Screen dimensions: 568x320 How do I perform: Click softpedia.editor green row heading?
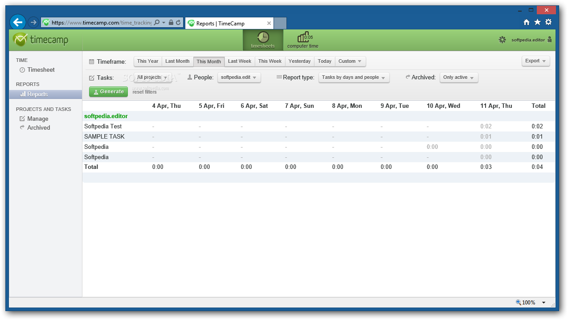106,116
